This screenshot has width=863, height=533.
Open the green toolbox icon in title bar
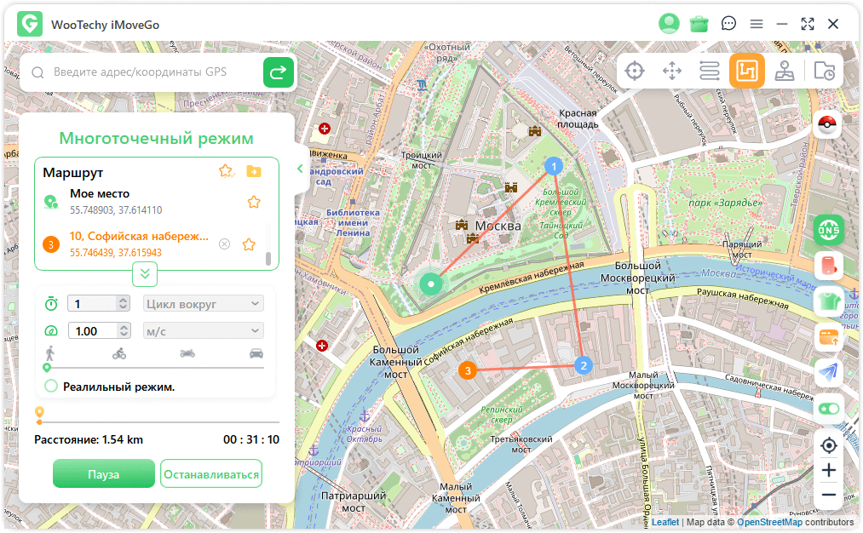click(x=699, y=24)
